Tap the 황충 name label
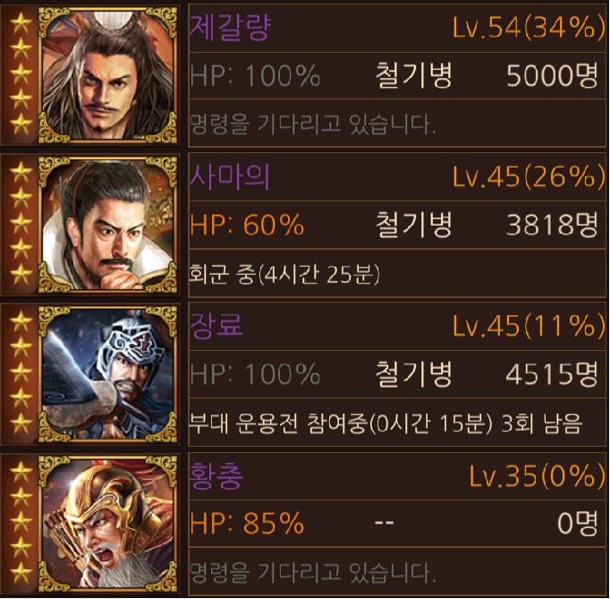The width and height of the screenshot is (610, 599). tap(216, 475)
